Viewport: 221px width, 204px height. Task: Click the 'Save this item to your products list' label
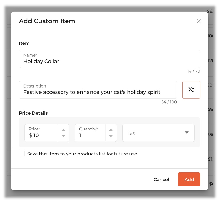coord(82,154)
